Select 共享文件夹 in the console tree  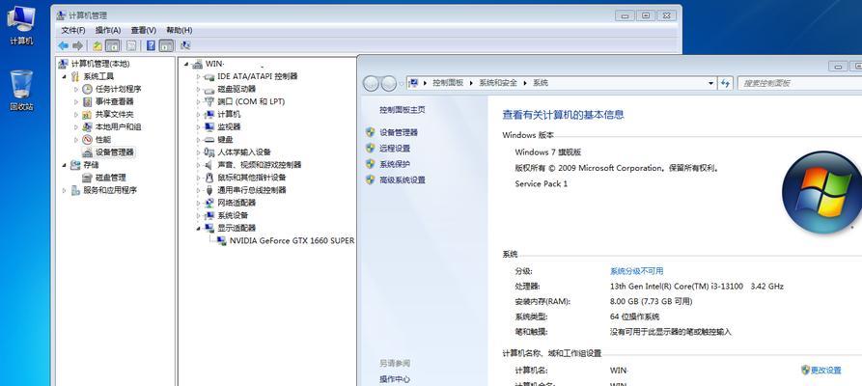click(114, 115)
